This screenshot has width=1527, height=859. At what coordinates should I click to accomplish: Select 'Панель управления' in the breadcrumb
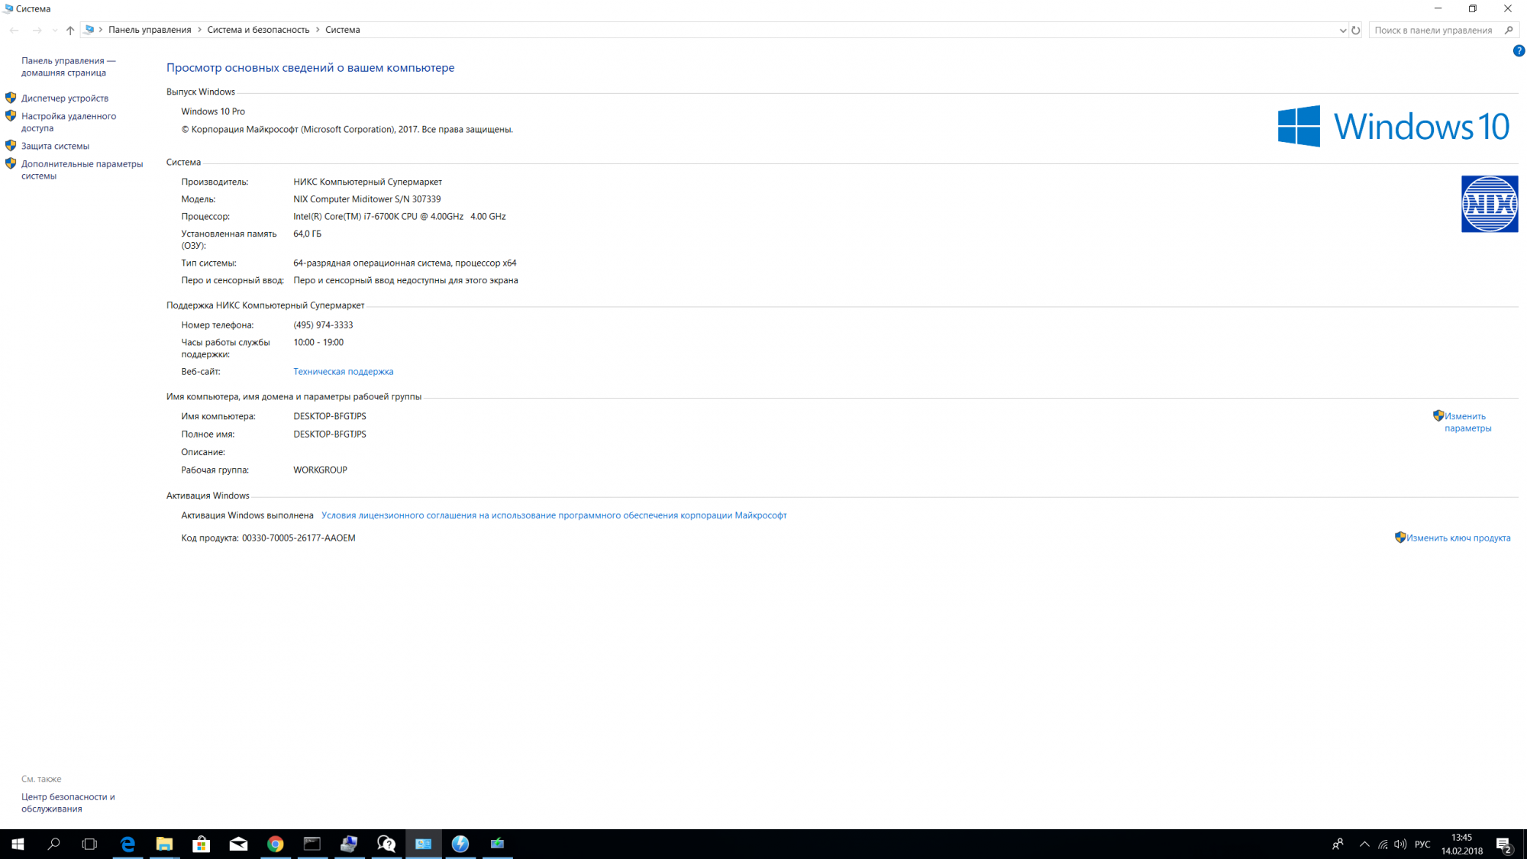[150, 30]
